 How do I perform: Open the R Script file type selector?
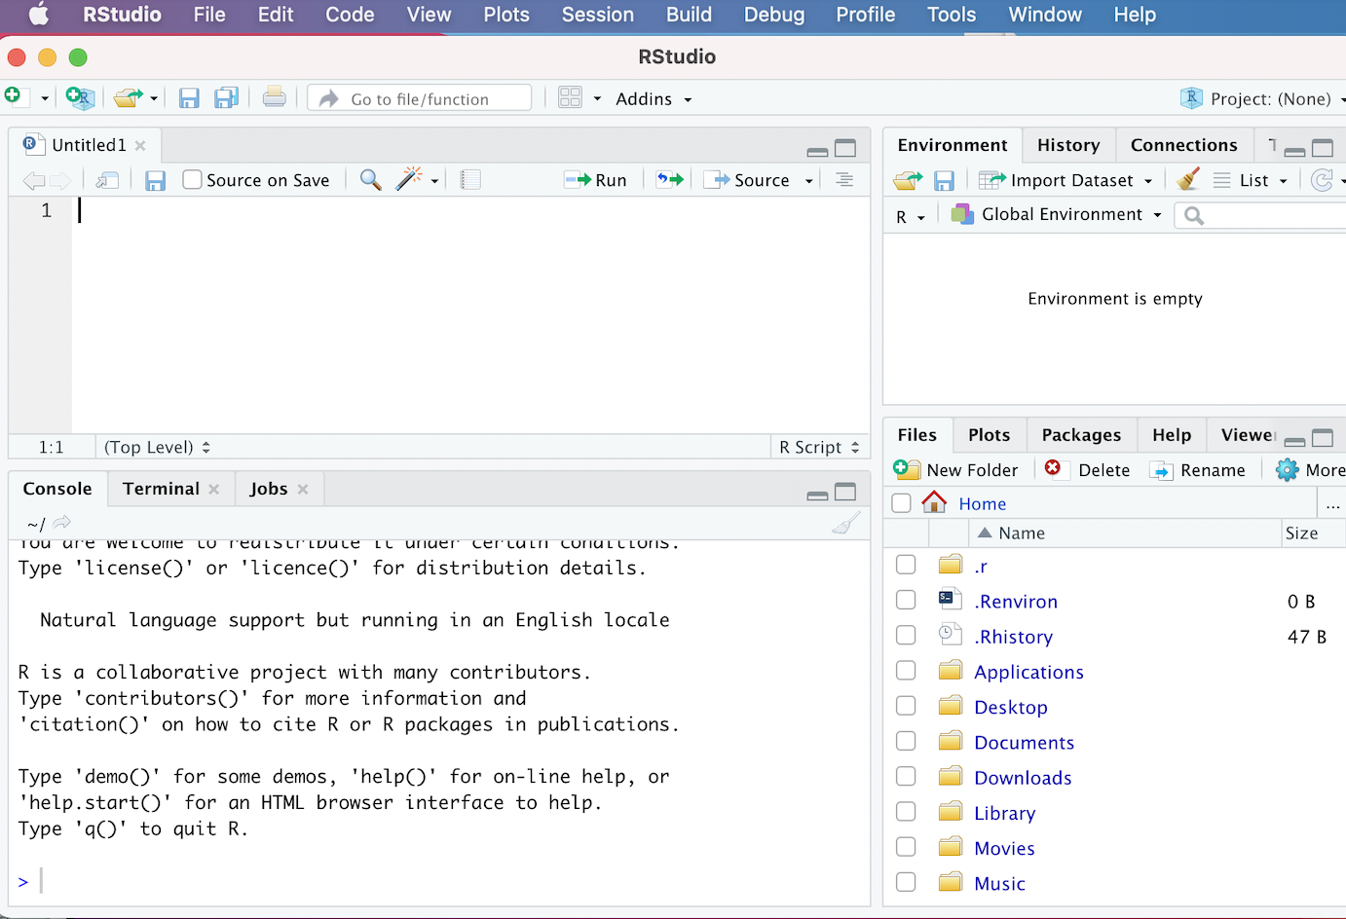coord(818,447)
